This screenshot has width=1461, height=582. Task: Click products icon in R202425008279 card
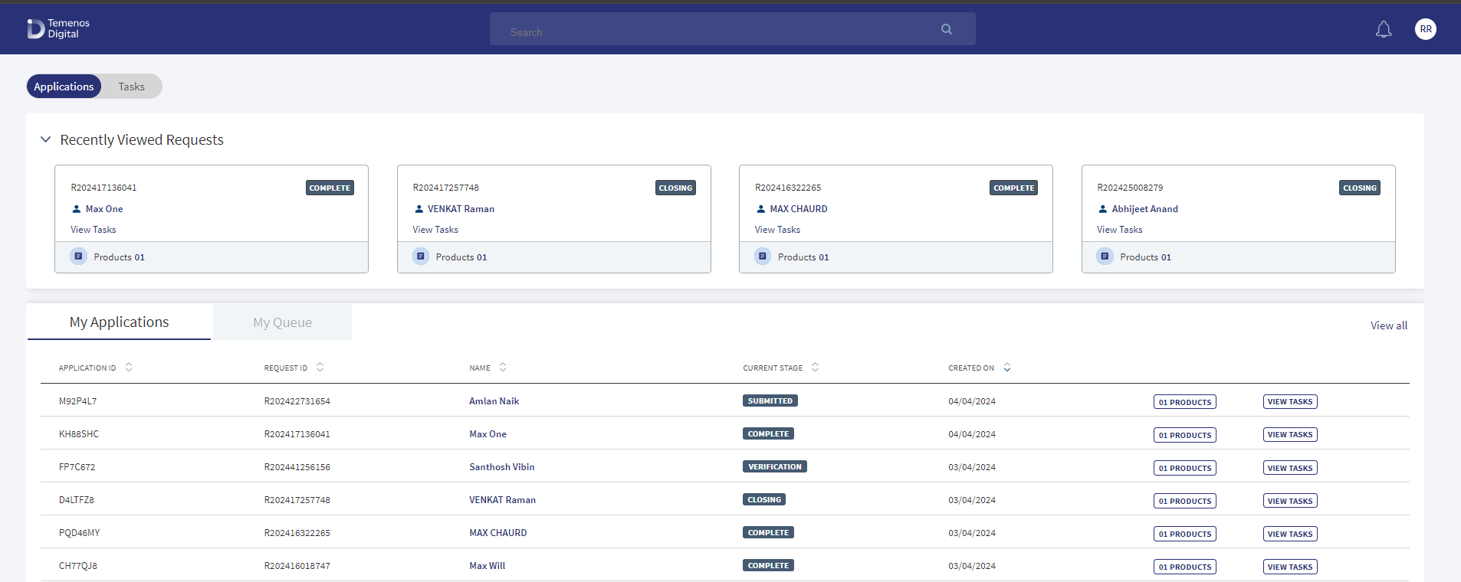1105,257
